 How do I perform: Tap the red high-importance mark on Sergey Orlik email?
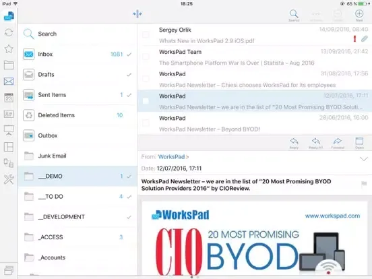tap(354, 38)
